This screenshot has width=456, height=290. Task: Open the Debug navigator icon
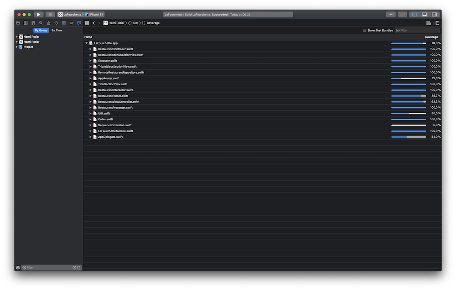[64, 23]
